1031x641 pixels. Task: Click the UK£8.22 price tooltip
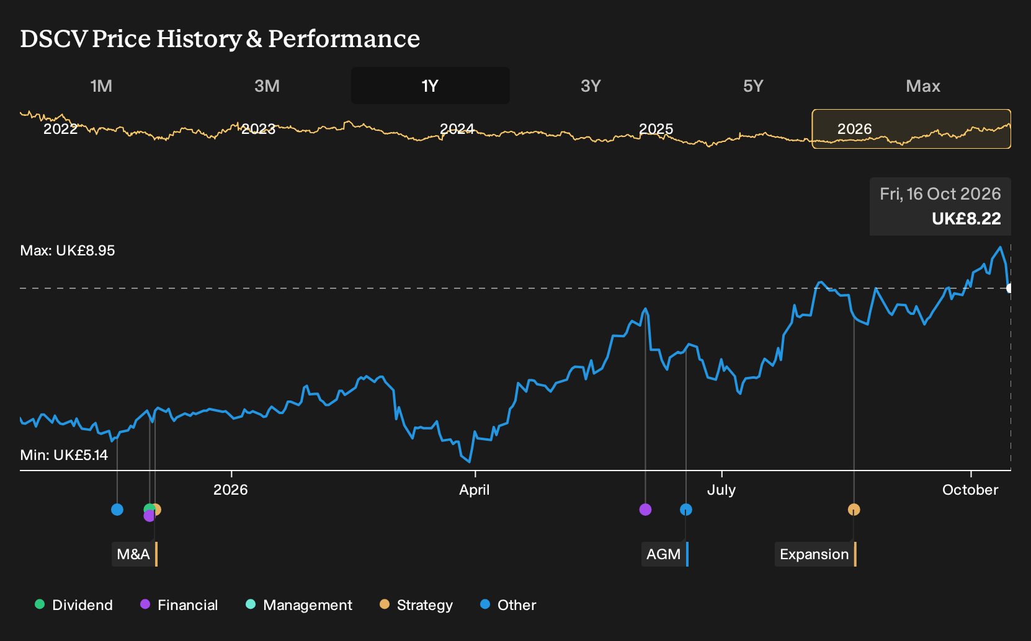[x=940, y=206]
